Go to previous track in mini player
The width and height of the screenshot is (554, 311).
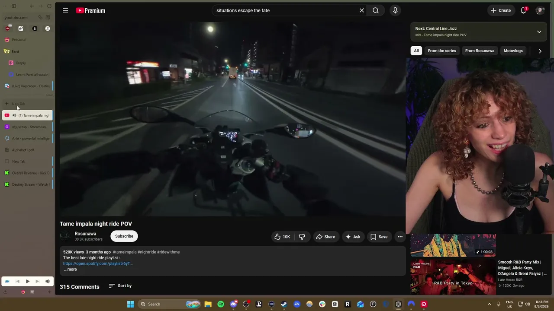tap(17, 282)
